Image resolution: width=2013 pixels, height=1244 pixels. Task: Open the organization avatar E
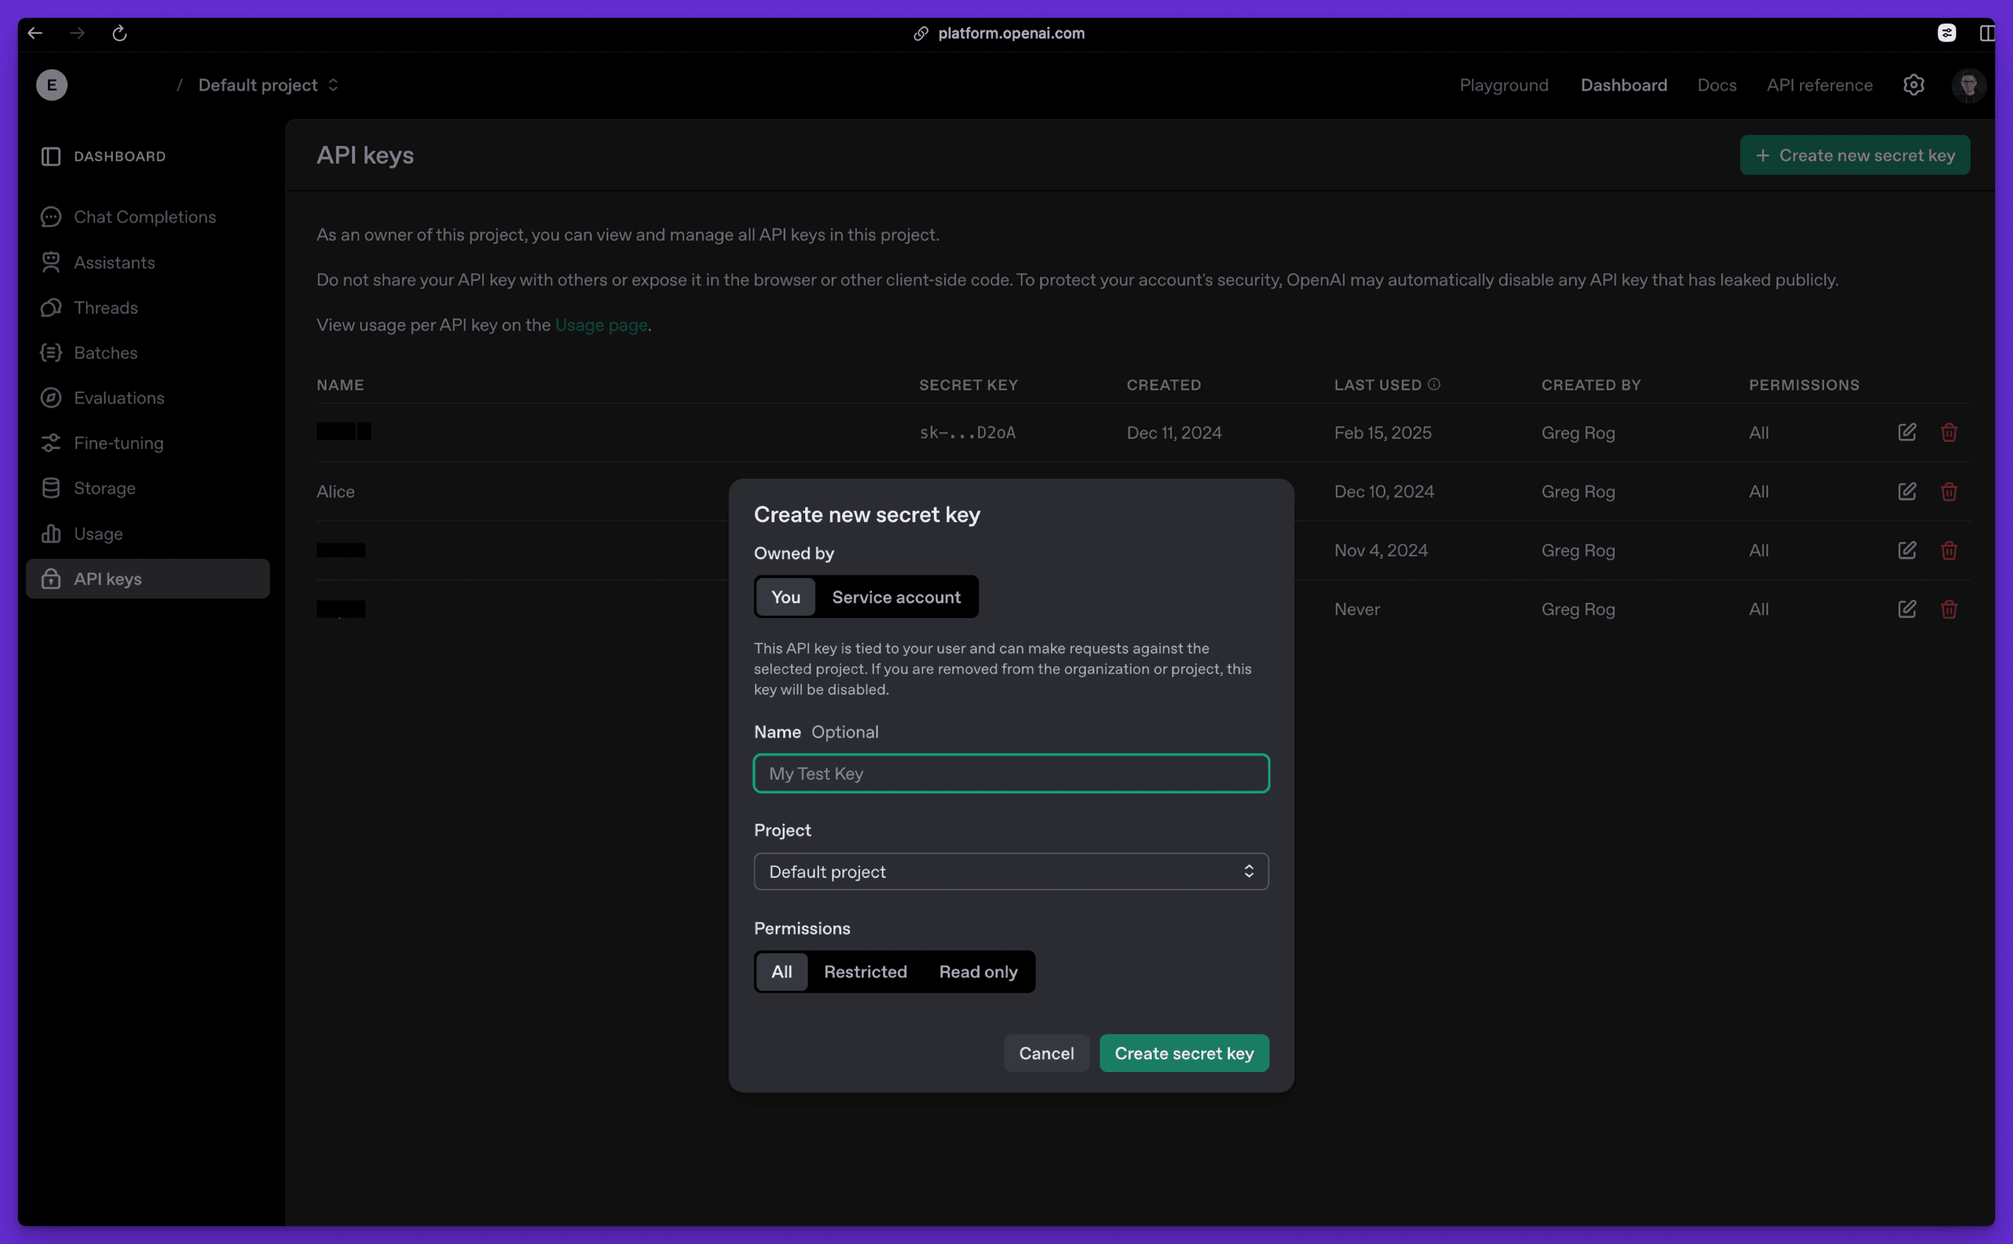pos(52,85)
